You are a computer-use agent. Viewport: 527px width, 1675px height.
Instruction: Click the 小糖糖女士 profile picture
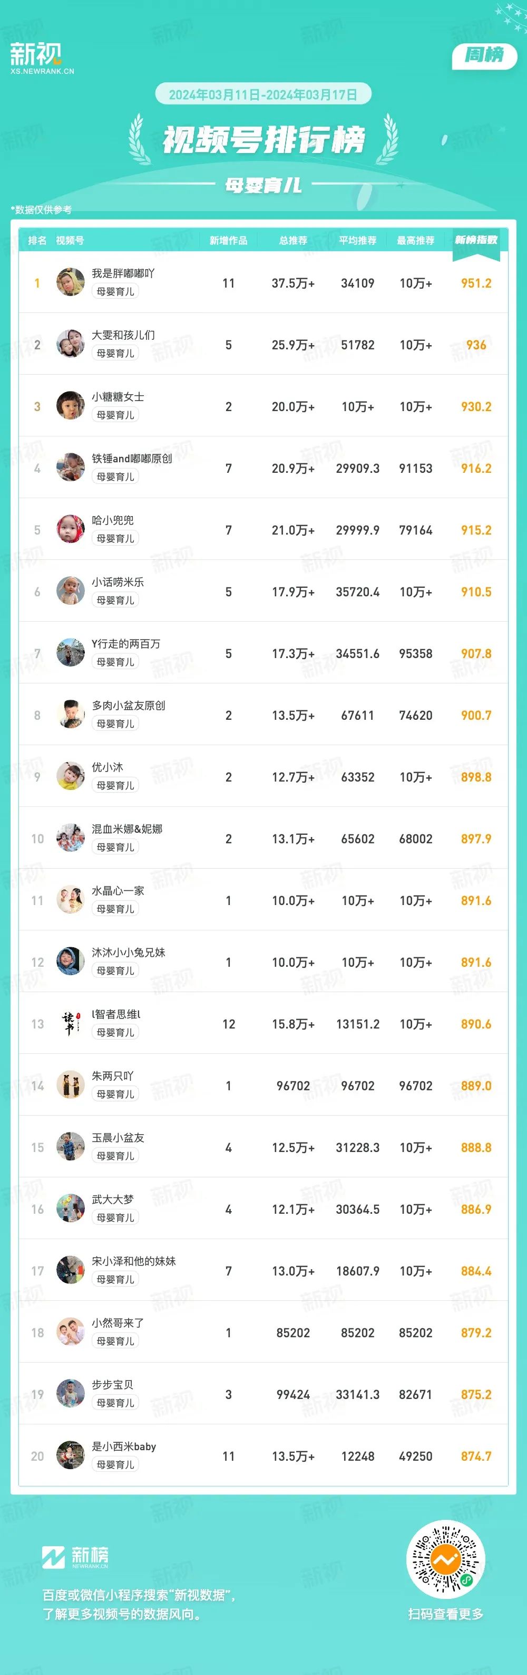pos(70,406)
